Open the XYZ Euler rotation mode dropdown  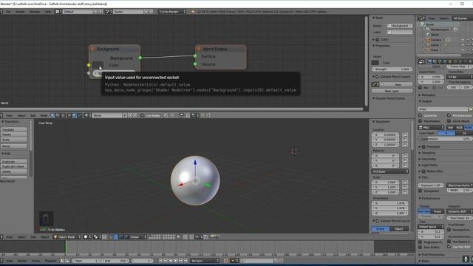(x=390, y=171)
